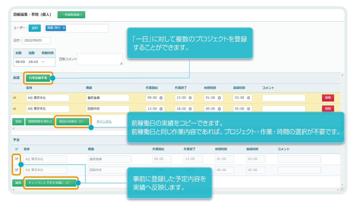Remove user 濱畑 浄介 via the × icon
The width and height of the screenshot is (356, 206).
(64, 28)
